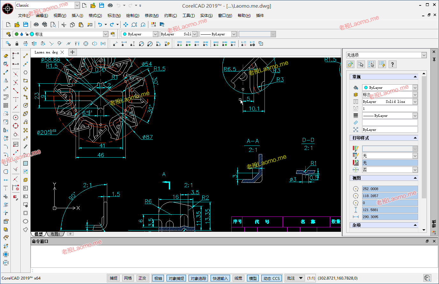Click the Undo arrow icon

coord(100,25)
